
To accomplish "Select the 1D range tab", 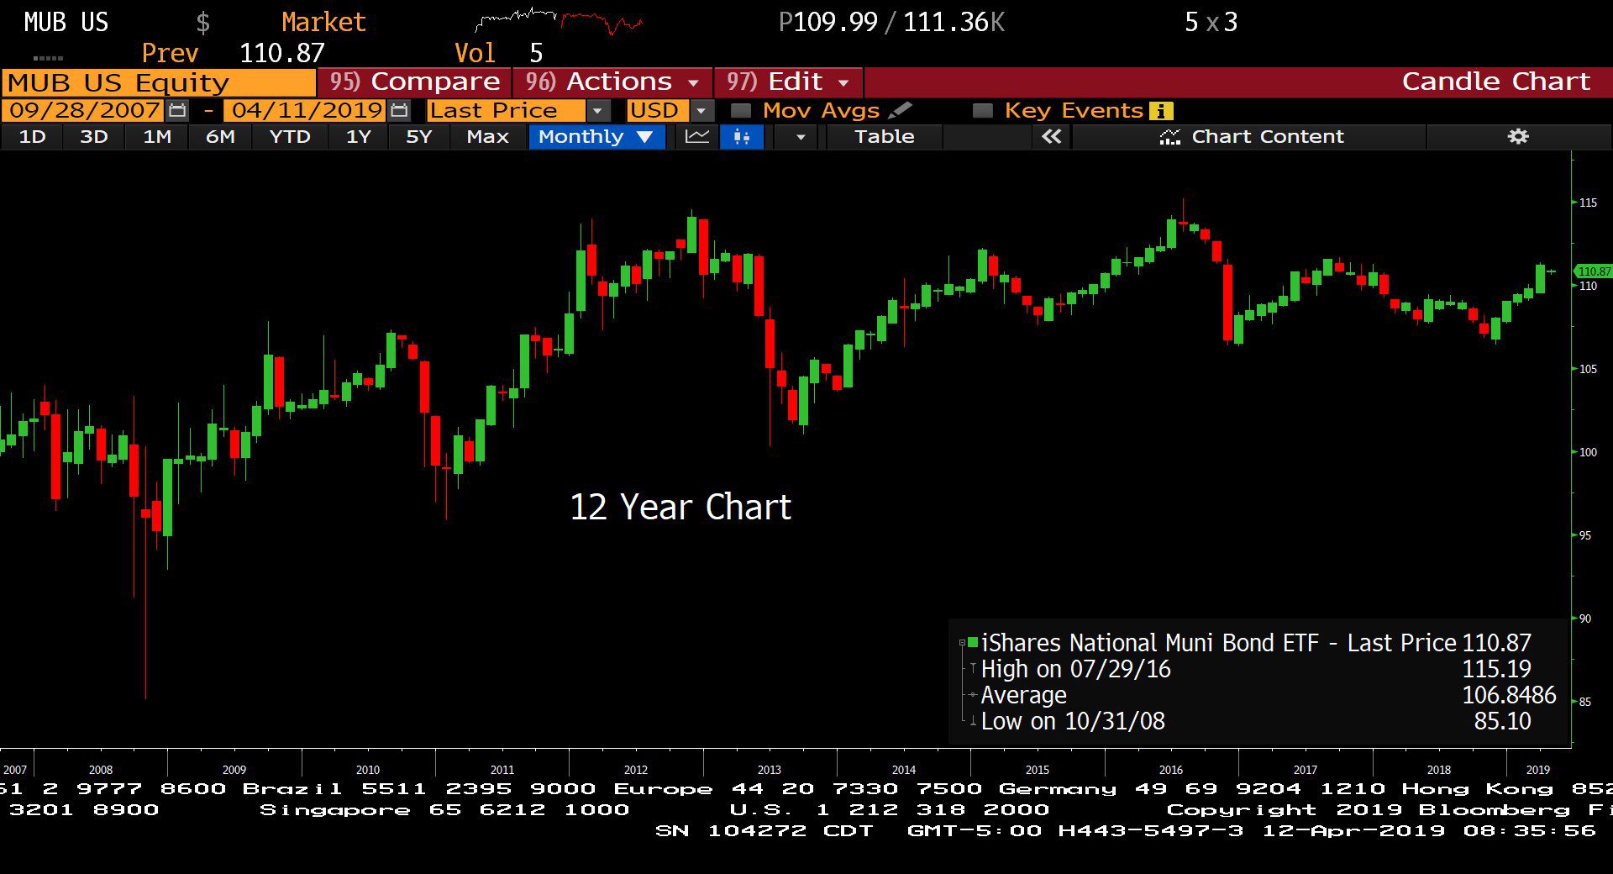I will point(32,136).
